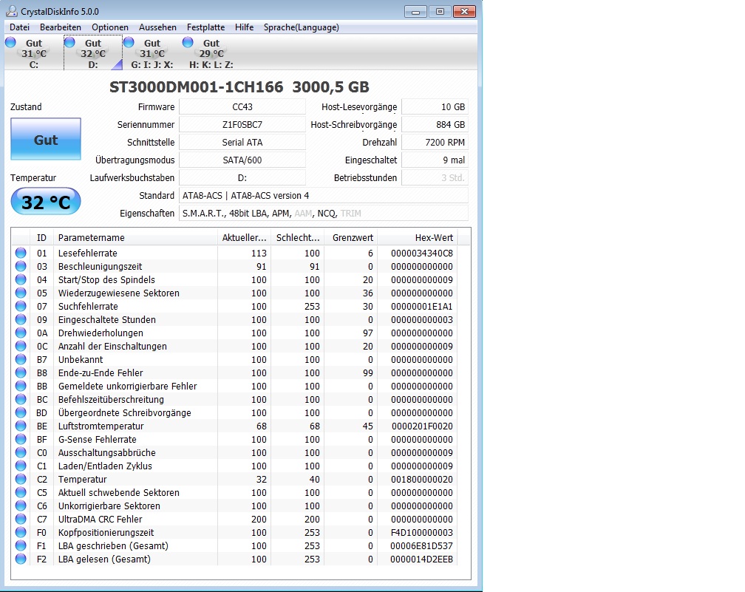Click the Hex-Wert column header
Screen dimensions: 745x592
418,237
